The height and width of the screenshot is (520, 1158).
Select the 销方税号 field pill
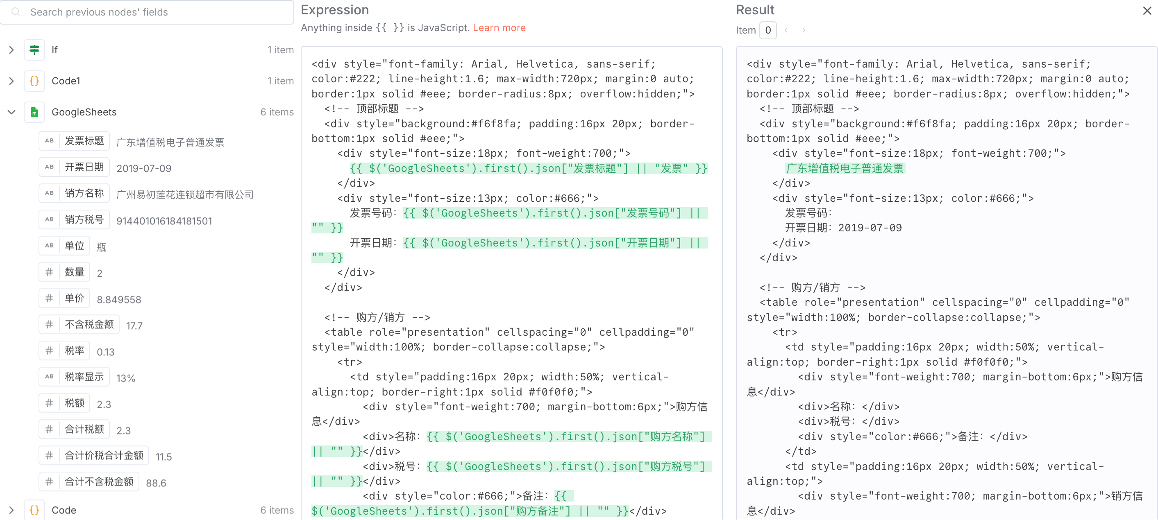click(74, 219)
